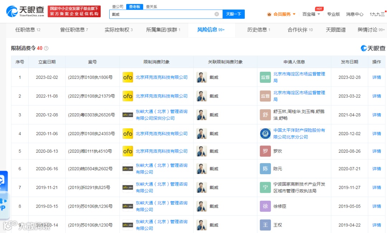Select the 风险信息 99+ tab
Screen dimensions: 387x233
pyautogui.click(x=211, y=30)
